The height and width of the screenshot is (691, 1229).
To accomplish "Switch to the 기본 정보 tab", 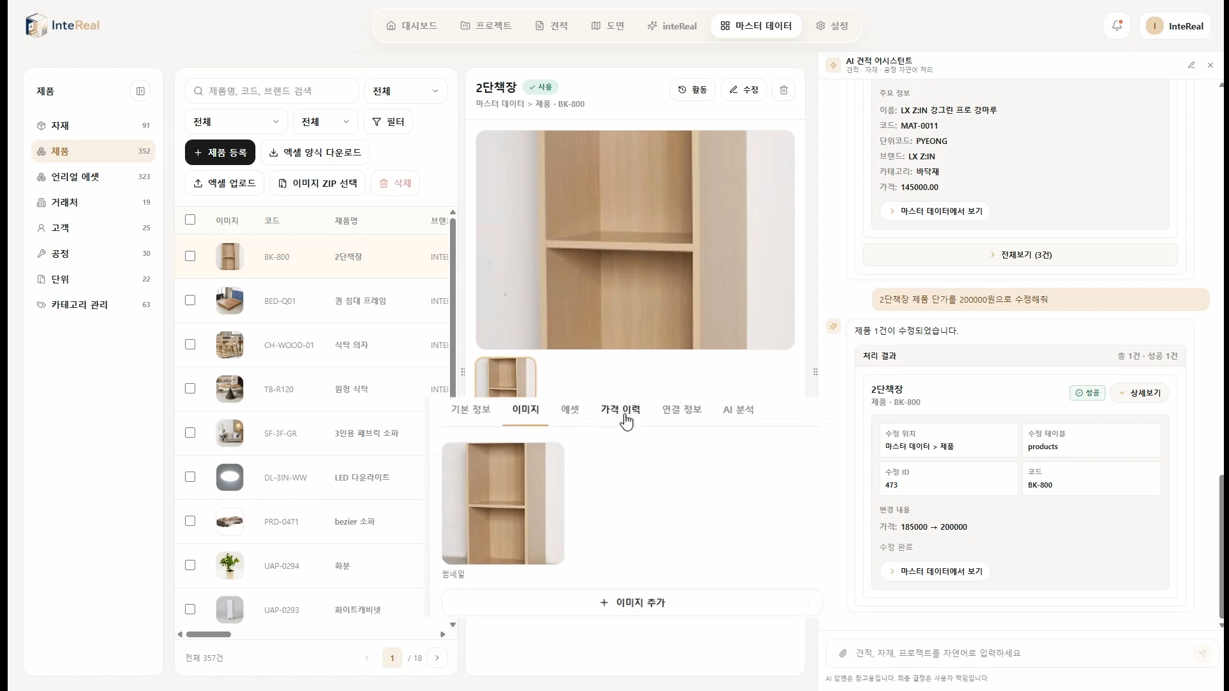I will point(470,409).
